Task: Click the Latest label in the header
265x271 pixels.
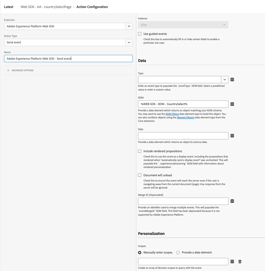Action: [x=9, y=7]
